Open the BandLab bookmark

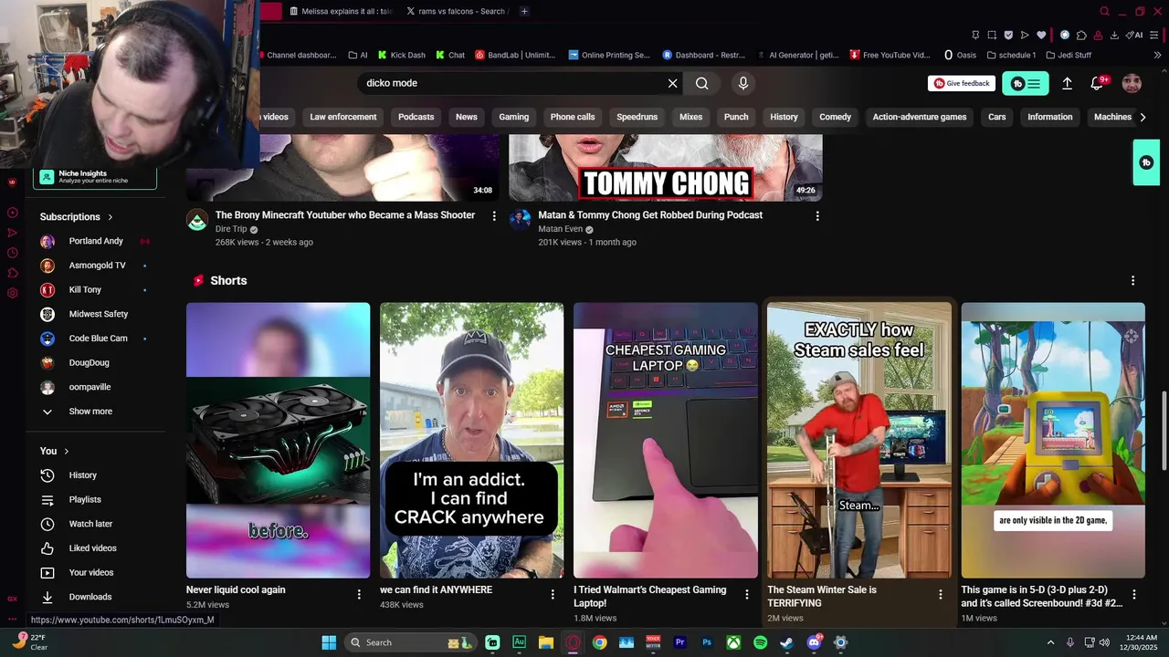click(514, 55)
